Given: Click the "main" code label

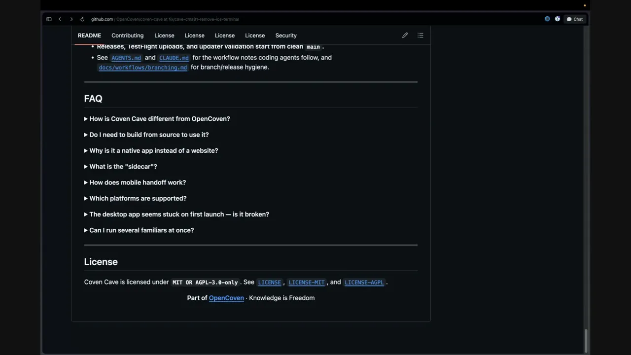Looking at the screenshot, I should pyautogui.click(x=313, y=47).
